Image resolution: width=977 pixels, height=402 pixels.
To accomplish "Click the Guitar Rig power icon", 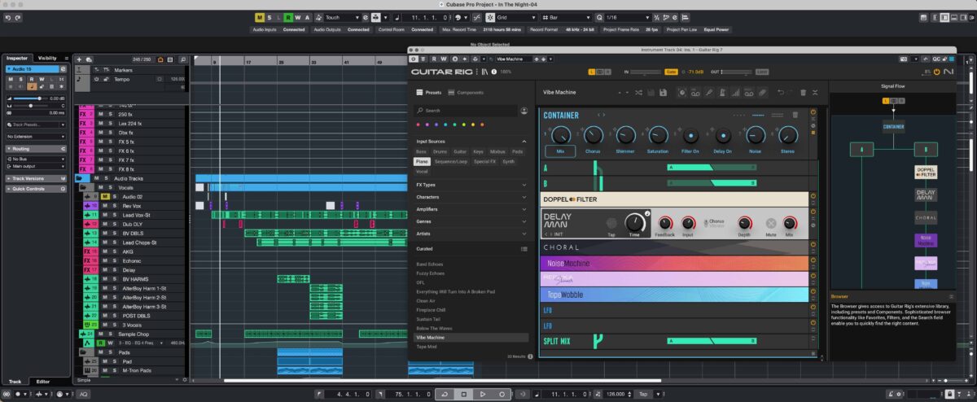I will (x=936, y=72).
